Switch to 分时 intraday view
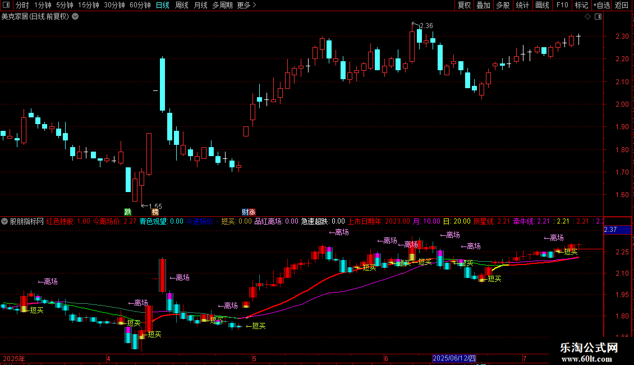The height and width of the screenshot is (365, 634). coord(22,5)
